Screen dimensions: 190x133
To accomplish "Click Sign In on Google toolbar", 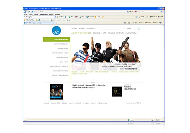I will [x=142, y=17].
